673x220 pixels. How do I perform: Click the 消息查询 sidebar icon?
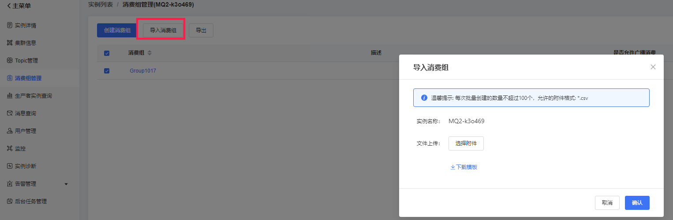(x=10, y=113)
